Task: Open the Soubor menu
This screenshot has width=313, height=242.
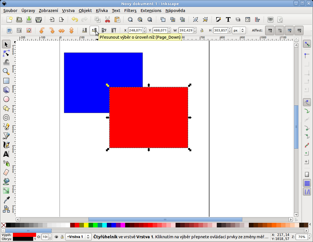Action: click(10, 11)
